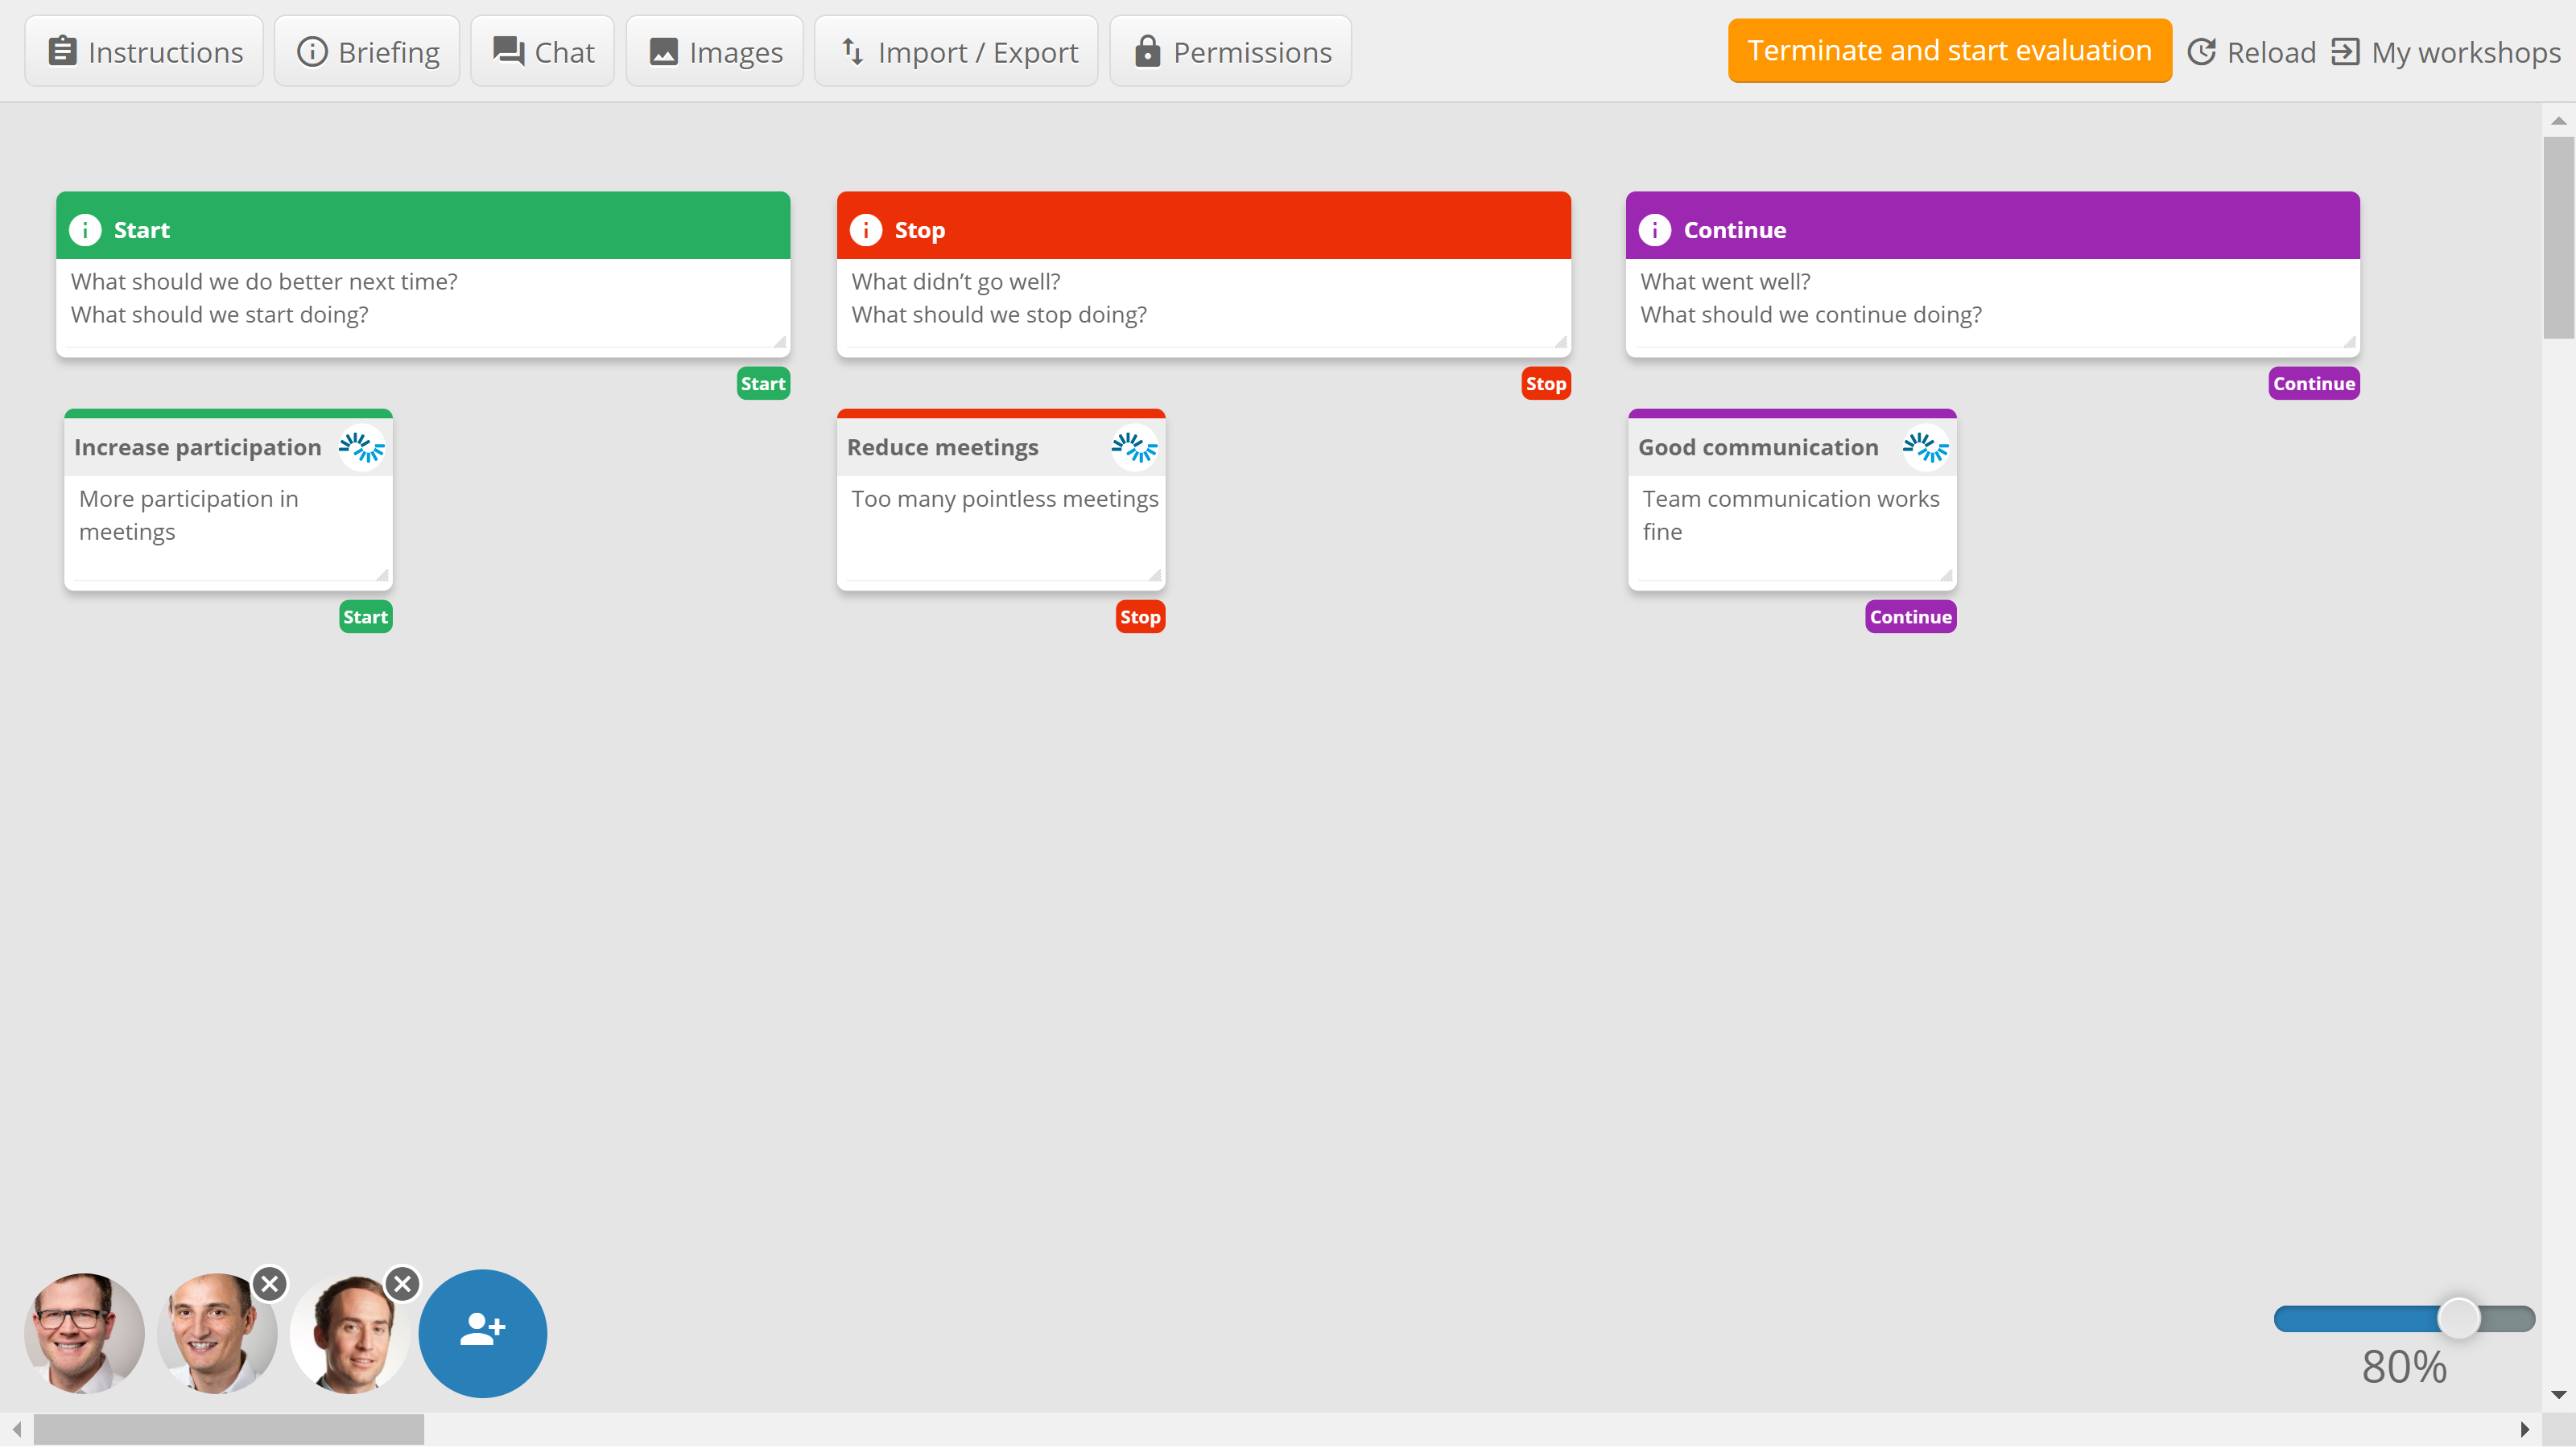Click the zoom slider handle
The height and width of the screenshot is (1448, 2576).
pos(2458,1318)
